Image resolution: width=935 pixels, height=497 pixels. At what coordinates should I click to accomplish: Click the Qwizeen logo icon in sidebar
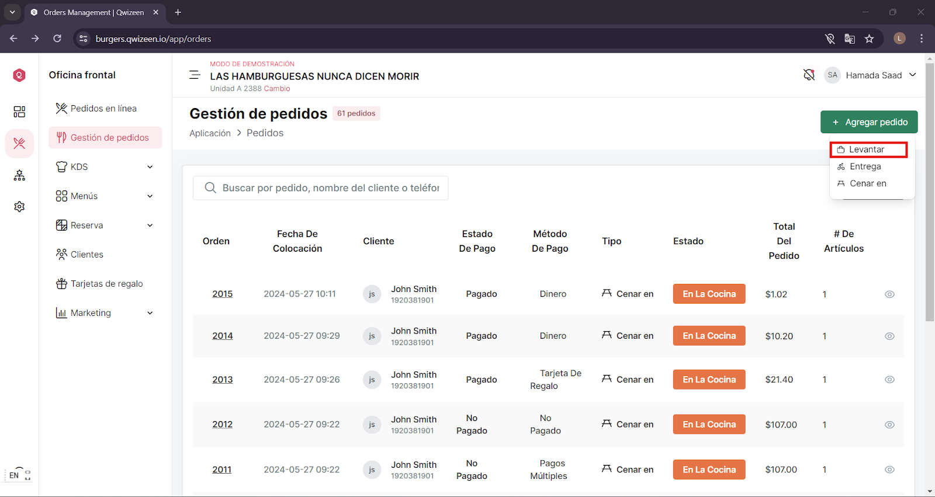[19, 75]
